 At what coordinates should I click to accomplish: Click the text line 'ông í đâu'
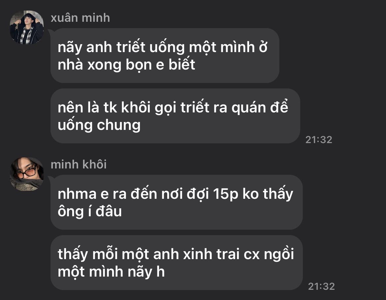[90, 211]
